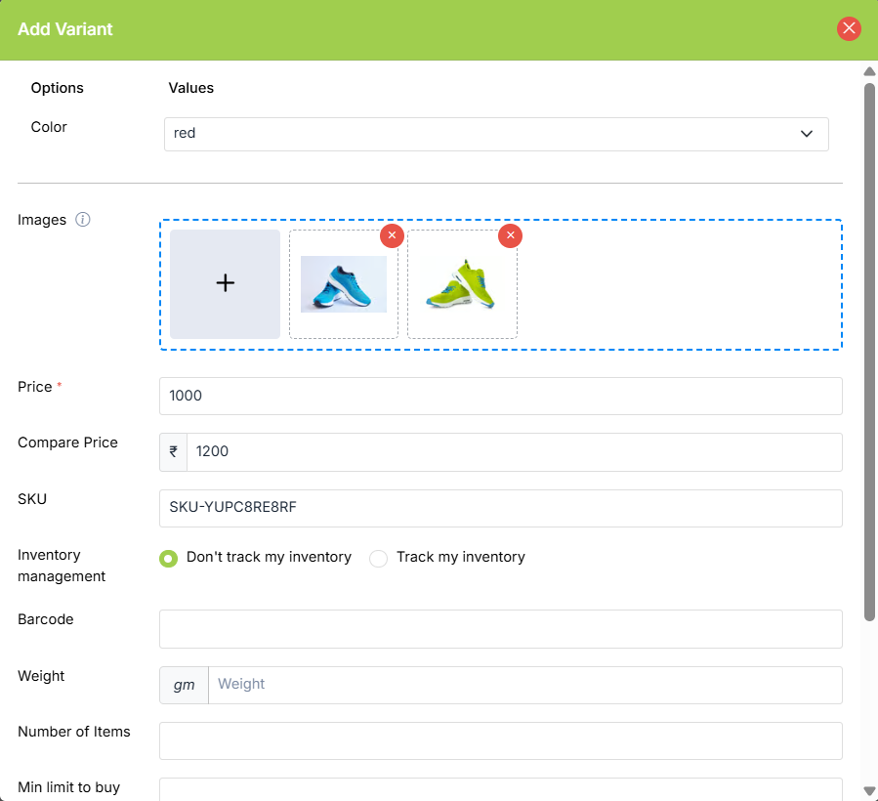
Task: Click the Images info icon
Action: 83,220
